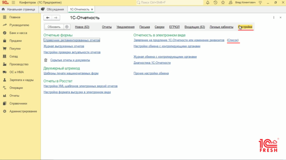Click the 1C logo icon
Screen dimensions: 286x160
pos(5,3)
